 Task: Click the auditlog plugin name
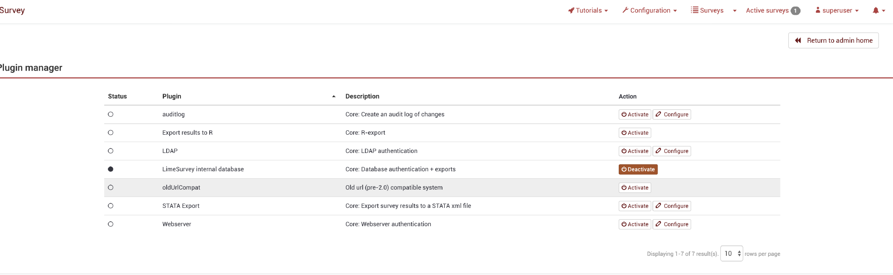pyautogui.click(x=174, y=114)
